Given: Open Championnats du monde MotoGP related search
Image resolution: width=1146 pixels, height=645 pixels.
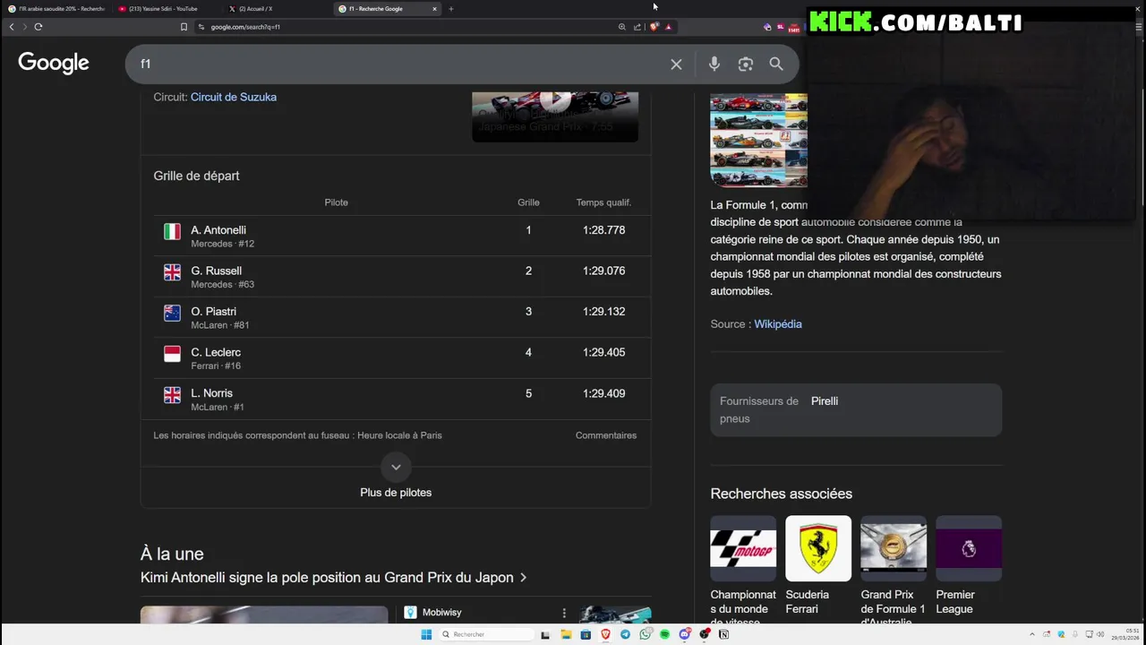Looking at the screenshot, I should 743,569.
